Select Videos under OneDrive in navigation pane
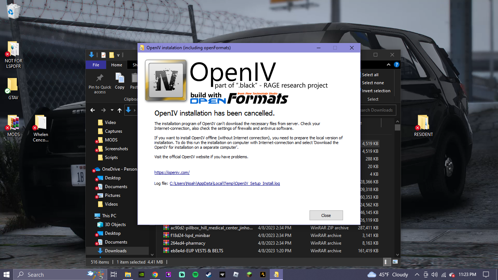The width and height of the screenshot is (498, 280). 111,204
